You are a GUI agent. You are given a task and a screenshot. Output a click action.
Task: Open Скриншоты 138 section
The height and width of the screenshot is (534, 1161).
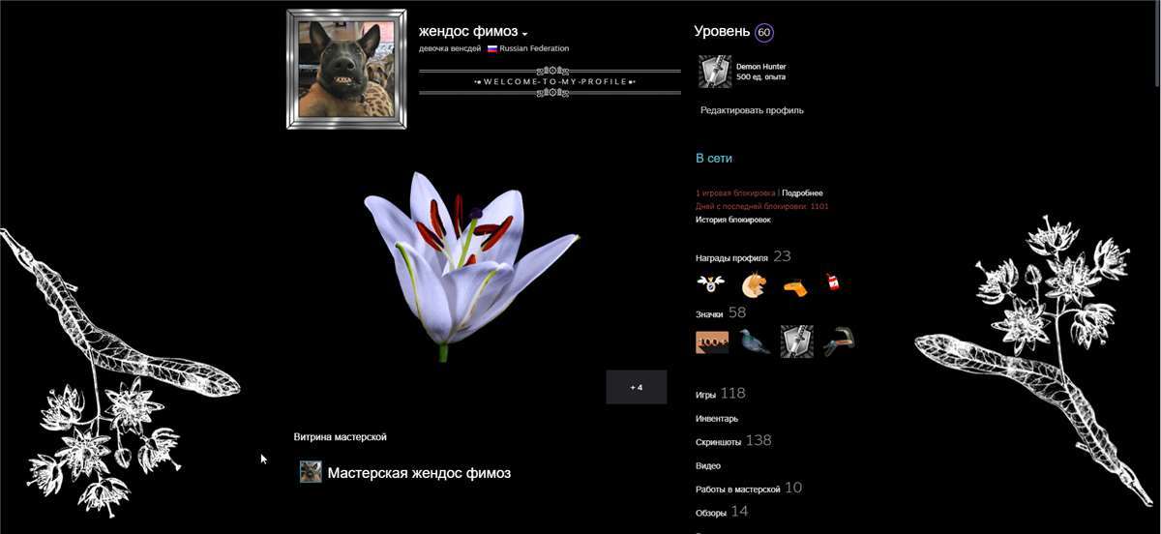click(x=732, y=441)
